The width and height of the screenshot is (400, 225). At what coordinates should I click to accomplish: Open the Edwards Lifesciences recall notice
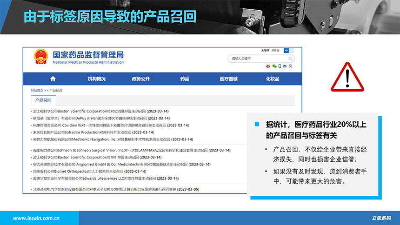click(x=105, y=178)
